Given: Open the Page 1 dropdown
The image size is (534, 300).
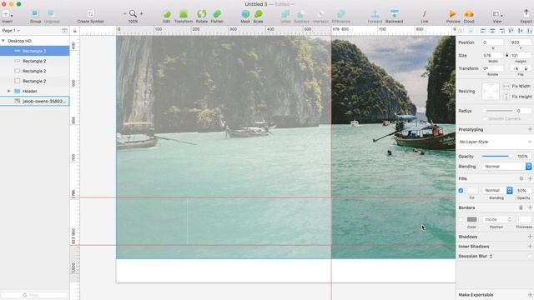Looking at the screenshot, I should click(x=11, y=31).
